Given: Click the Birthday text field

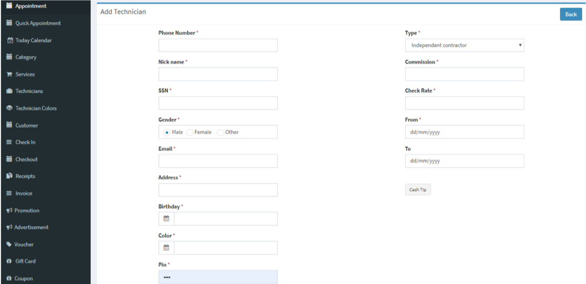Looking at the screenshot, I should [225, 219].
